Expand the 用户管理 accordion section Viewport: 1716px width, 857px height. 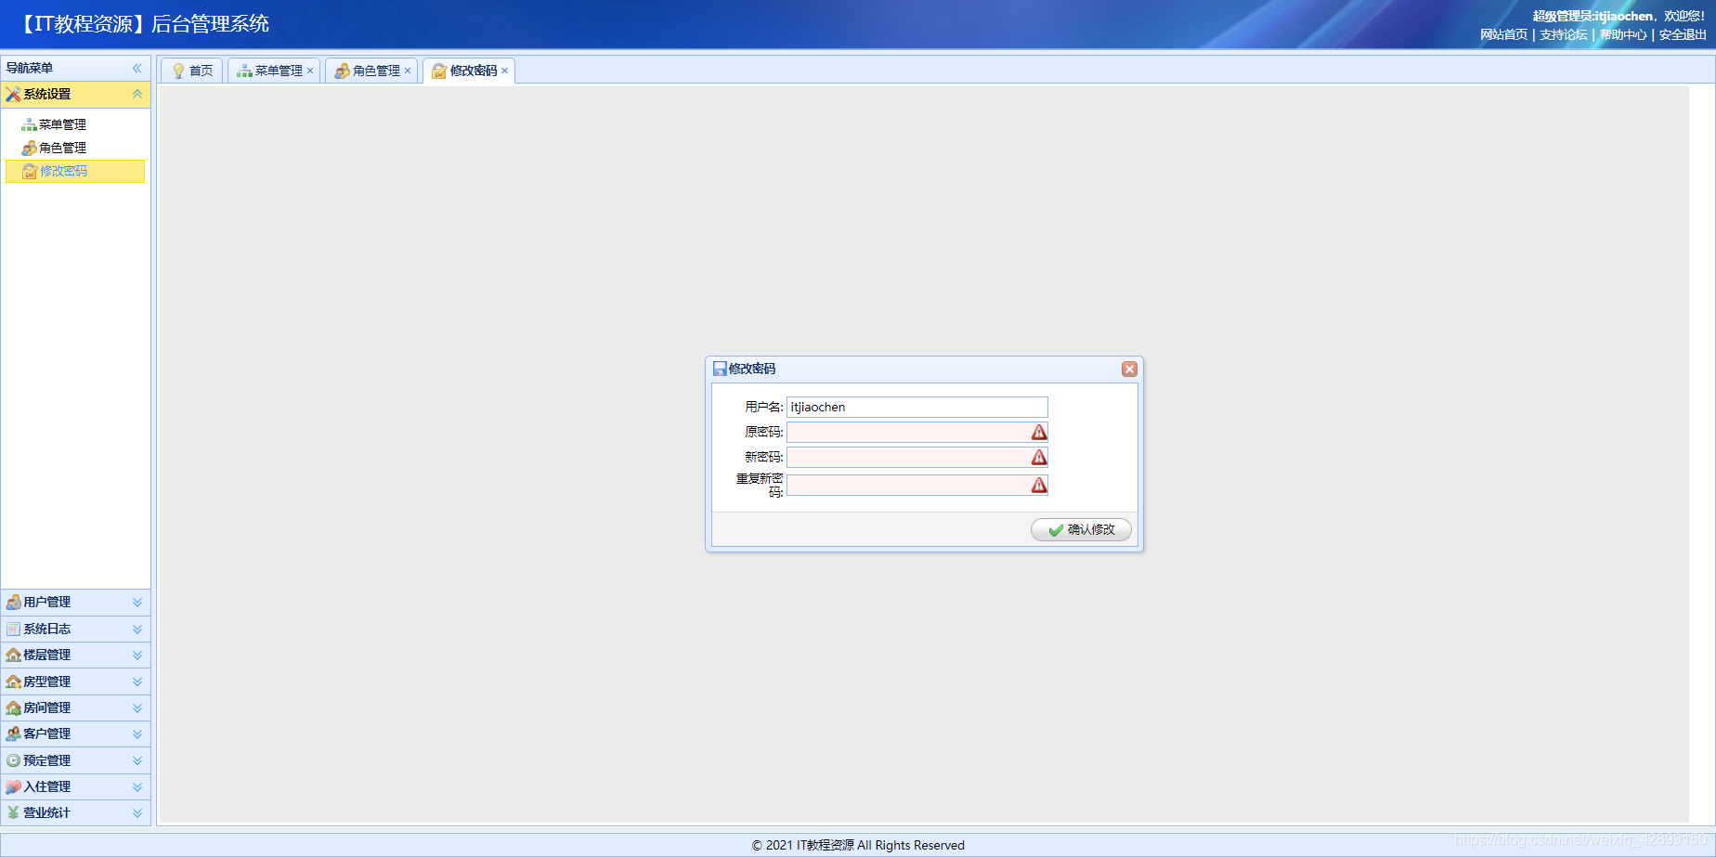(75, 603)
